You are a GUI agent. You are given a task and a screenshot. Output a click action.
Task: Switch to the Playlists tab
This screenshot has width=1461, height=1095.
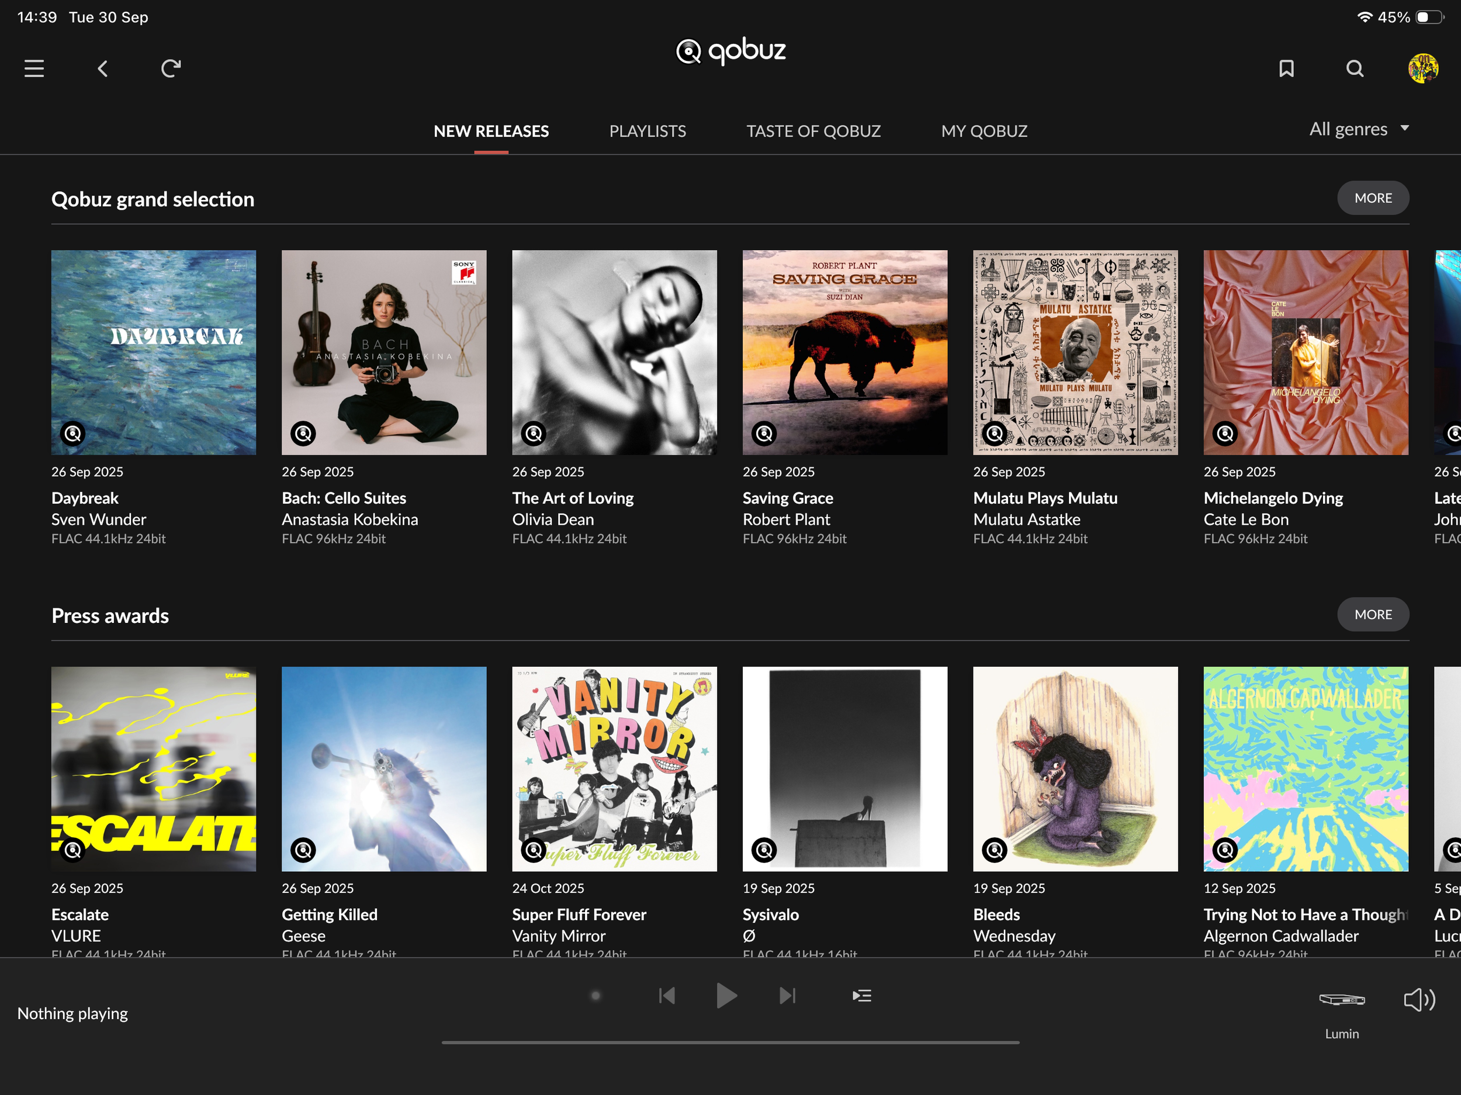648,131
